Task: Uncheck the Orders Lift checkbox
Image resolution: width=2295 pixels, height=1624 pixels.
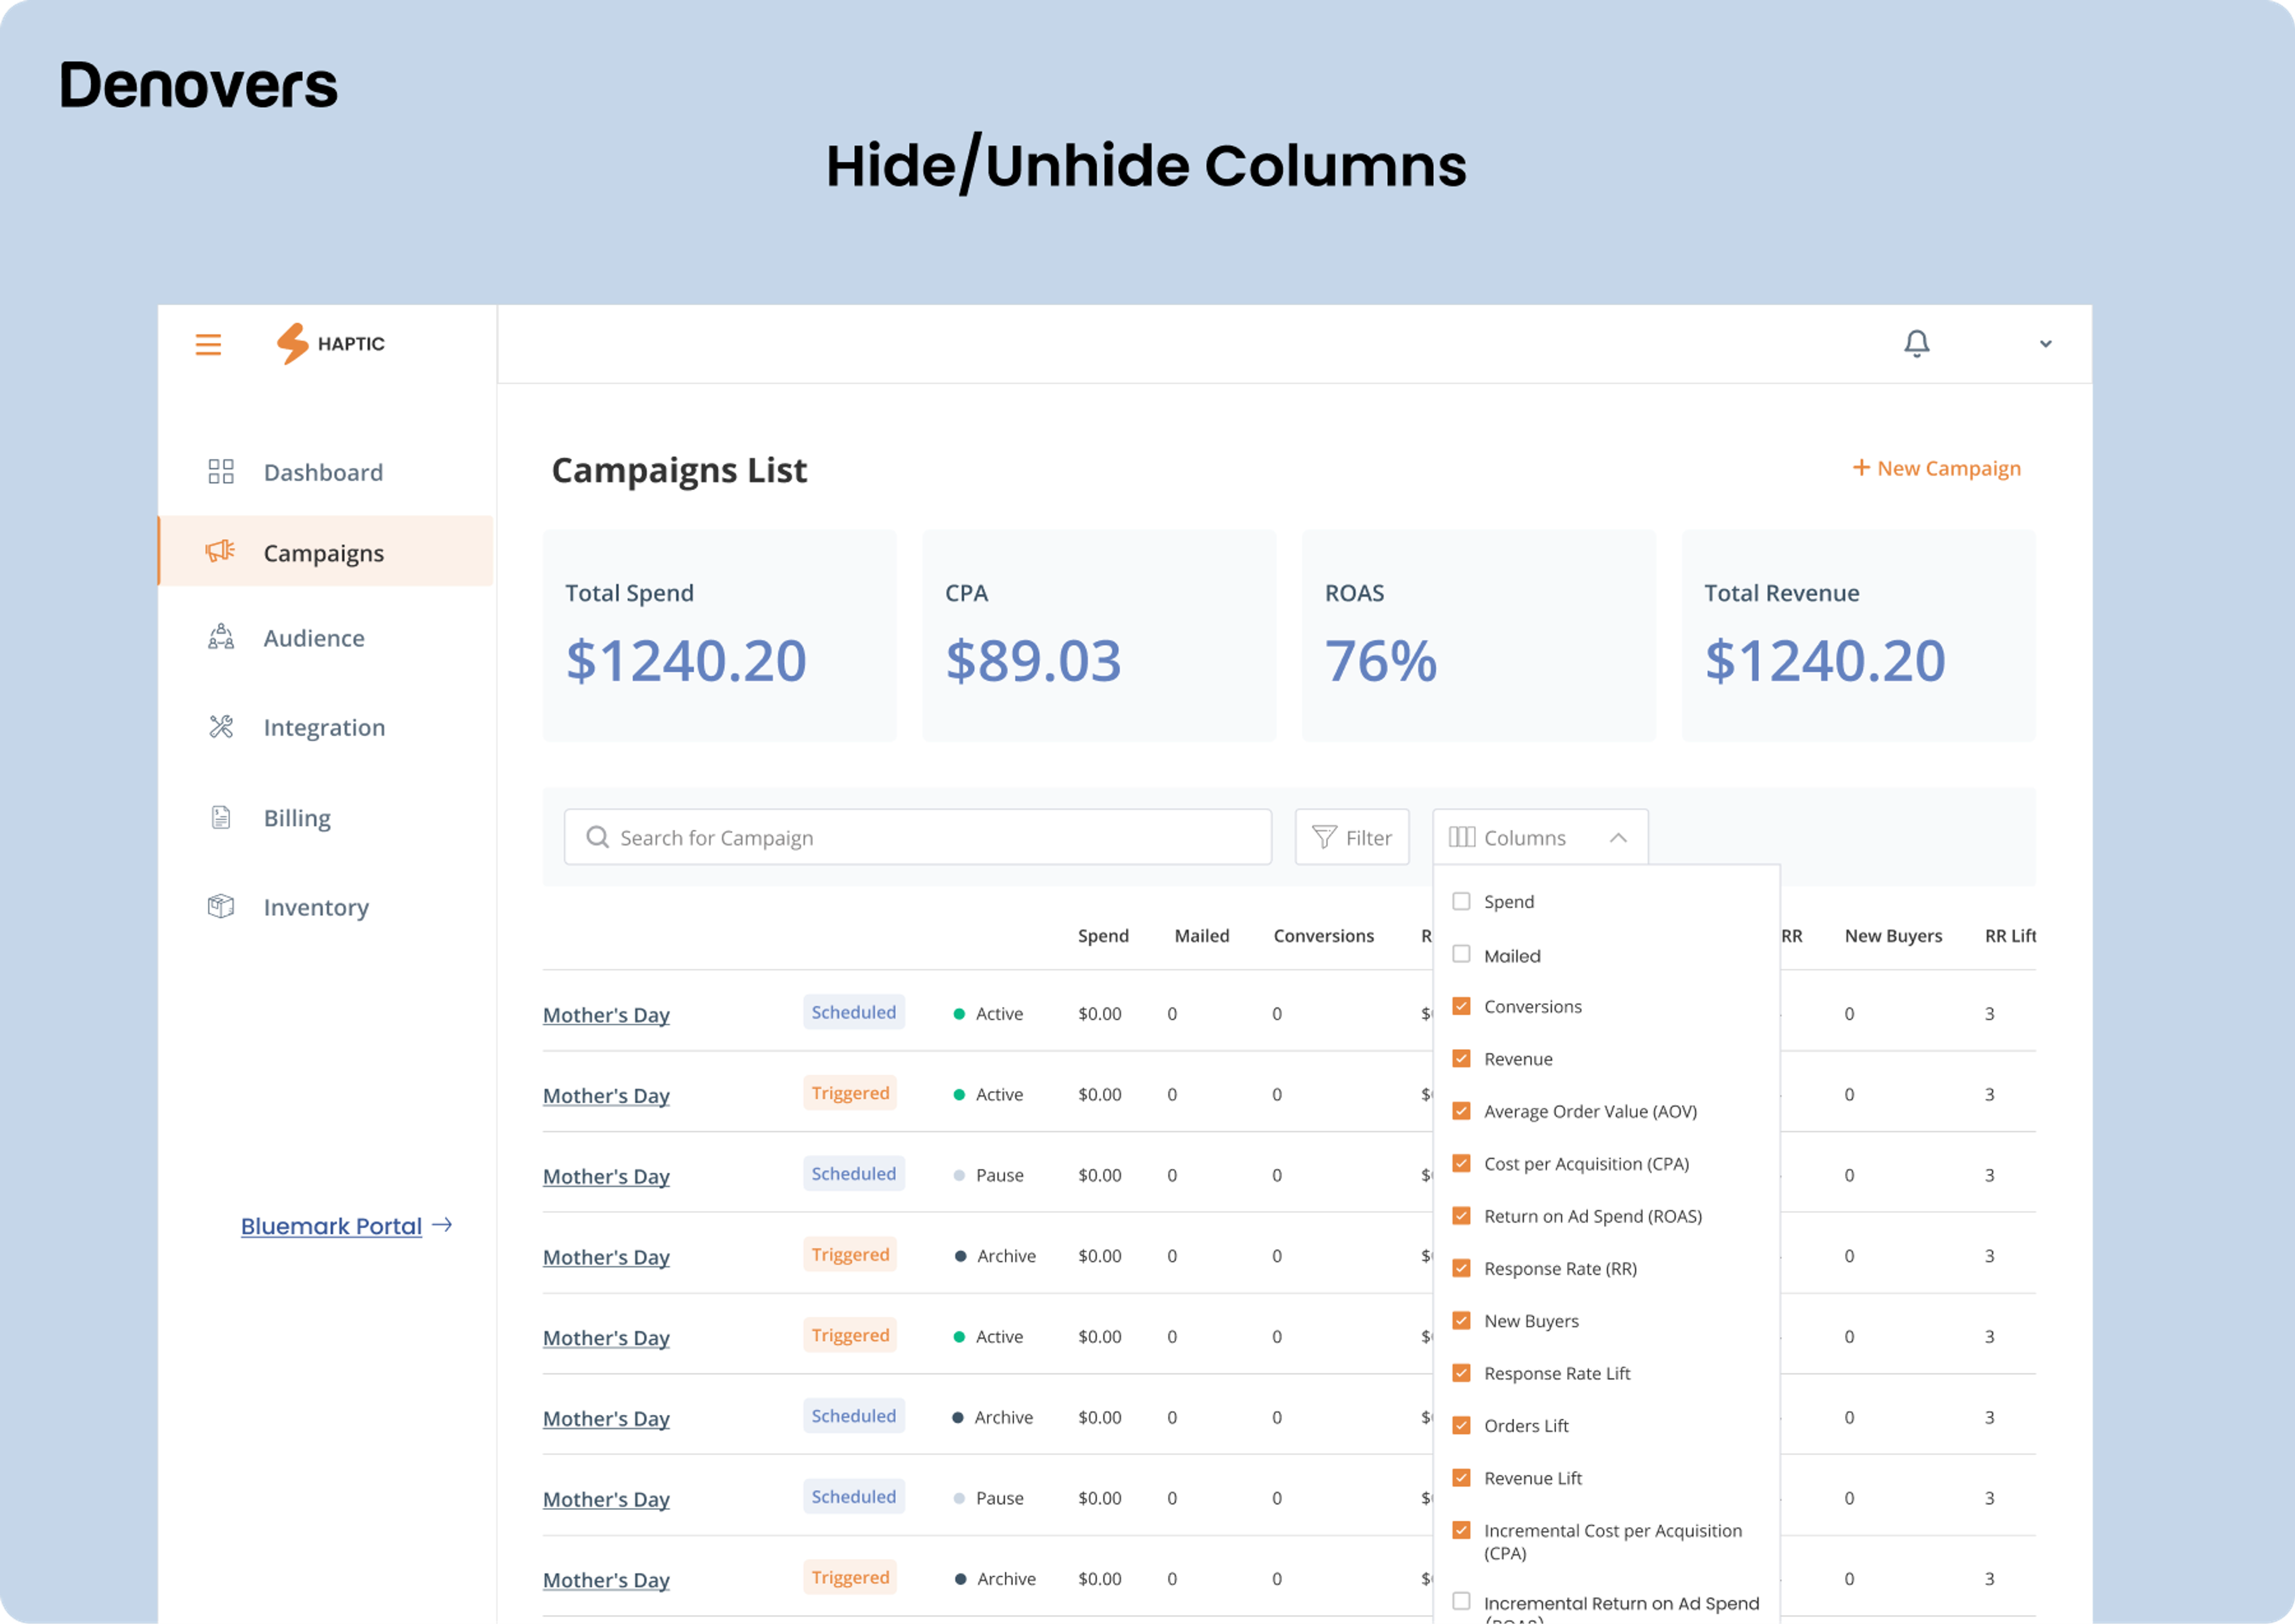Action: click(x=1461, y=1425)
